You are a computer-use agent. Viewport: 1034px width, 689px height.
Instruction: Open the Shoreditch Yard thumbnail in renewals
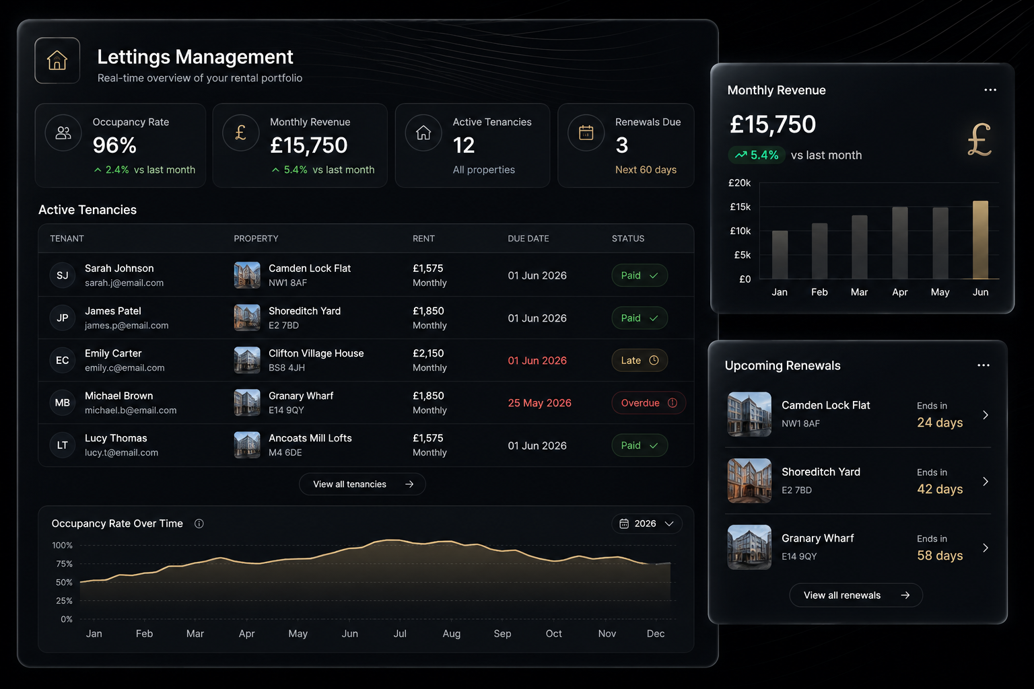click(x=749, y=480)
